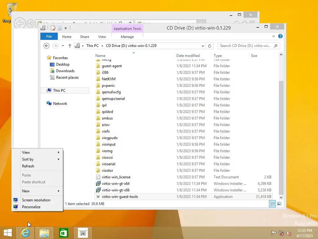318x239 pixels.
Task: Choose Screen resolution from context menu
Action: pos(37,200)
